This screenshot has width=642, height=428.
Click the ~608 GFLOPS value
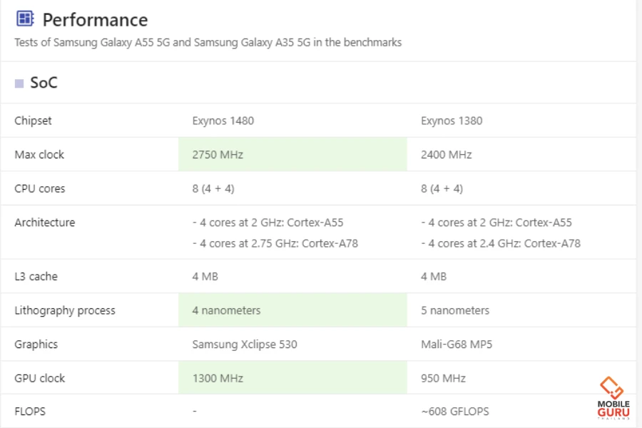point(454,412)
